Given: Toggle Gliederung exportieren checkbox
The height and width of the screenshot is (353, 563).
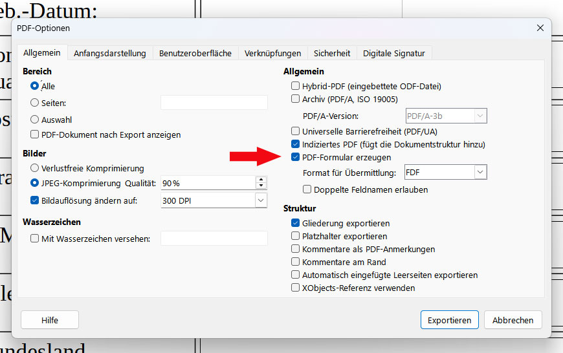Looking at the screenshot, I should point(296,223).
